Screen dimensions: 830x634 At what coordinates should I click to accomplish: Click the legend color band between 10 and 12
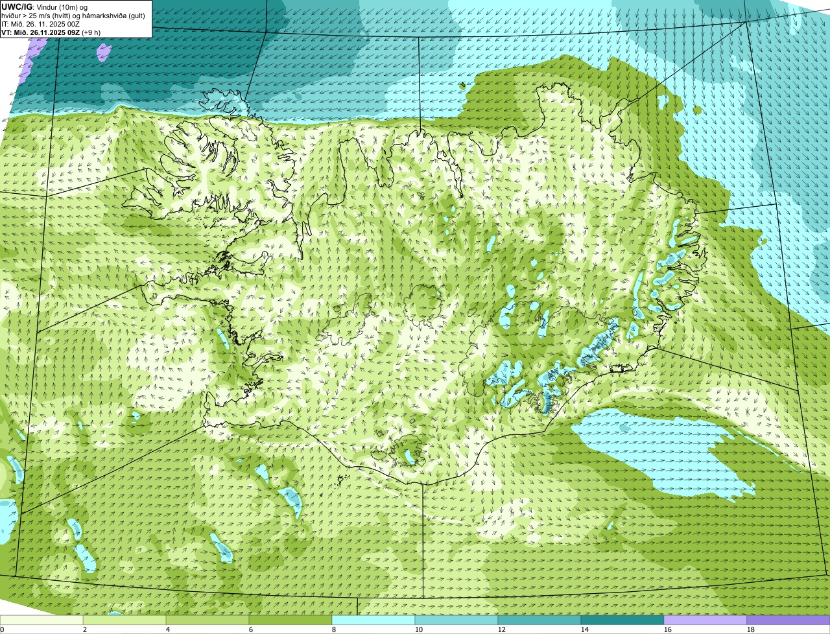click(x=456, y=620)
